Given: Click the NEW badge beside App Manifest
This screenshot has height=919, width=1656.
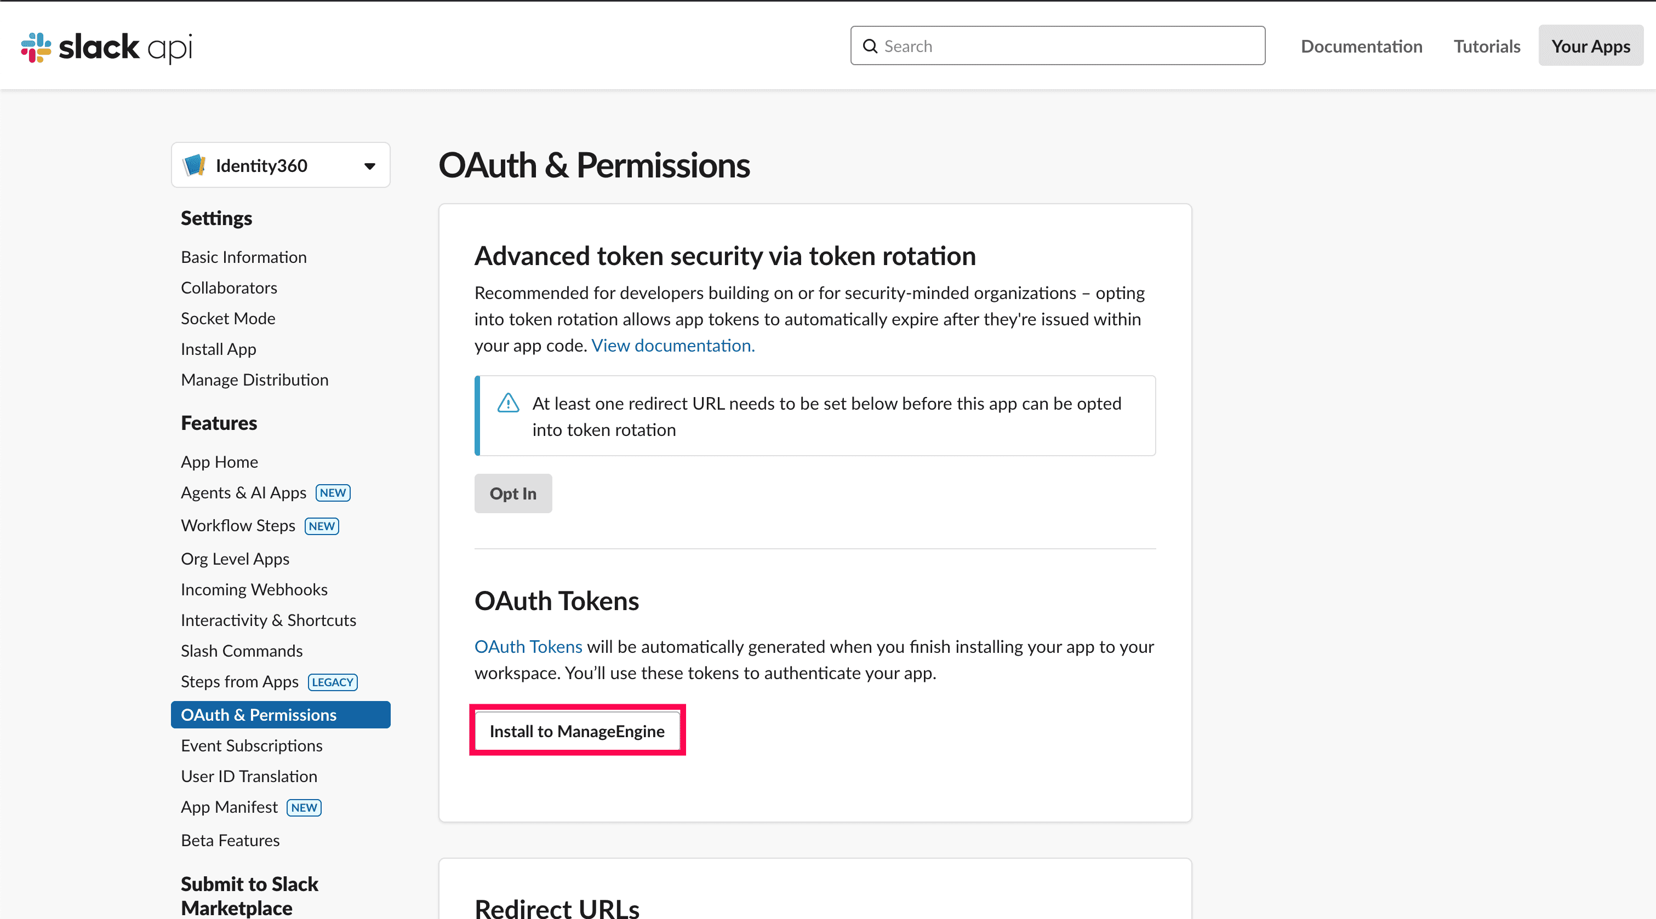Looking at the screenshot, I should coord(304,808).
